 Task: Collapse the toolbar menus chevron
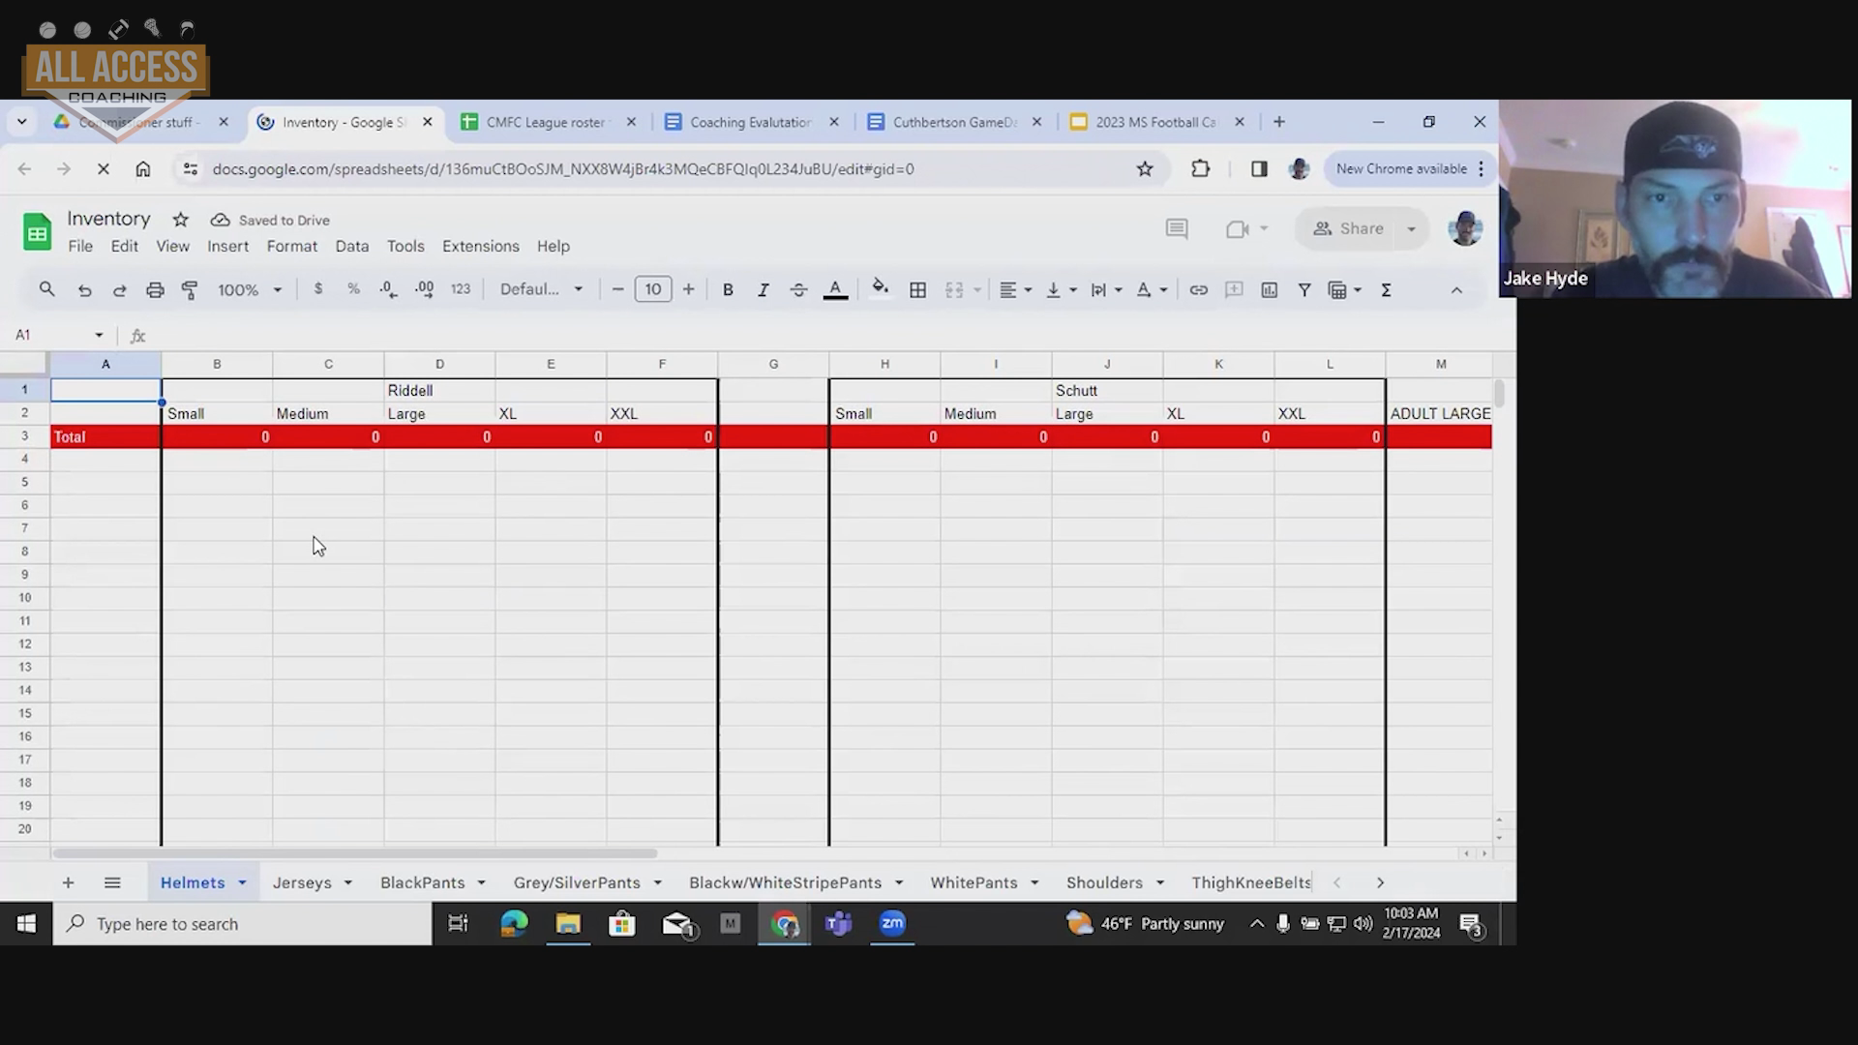(1456, 289)
